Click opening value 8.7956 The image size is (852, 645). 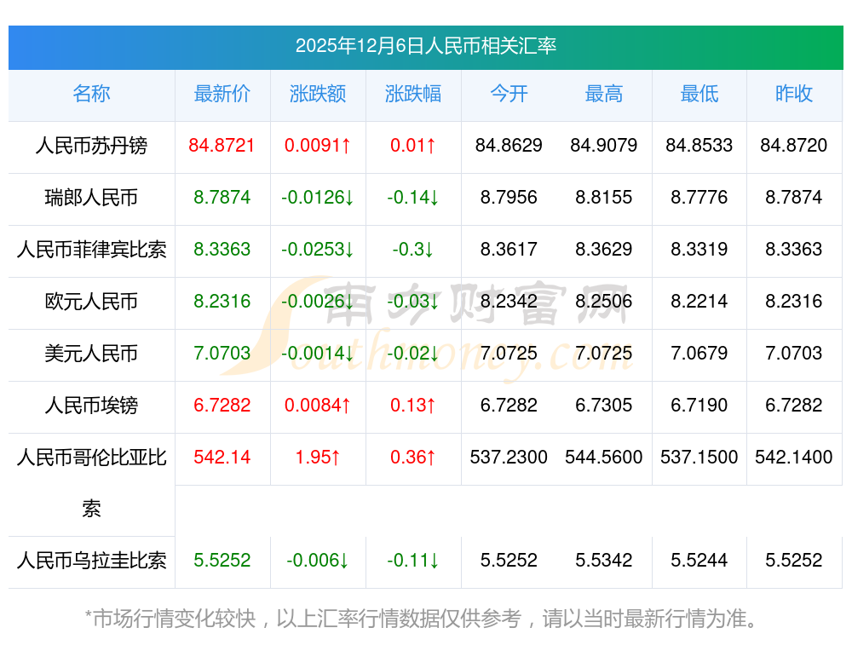tap(509, 198)
